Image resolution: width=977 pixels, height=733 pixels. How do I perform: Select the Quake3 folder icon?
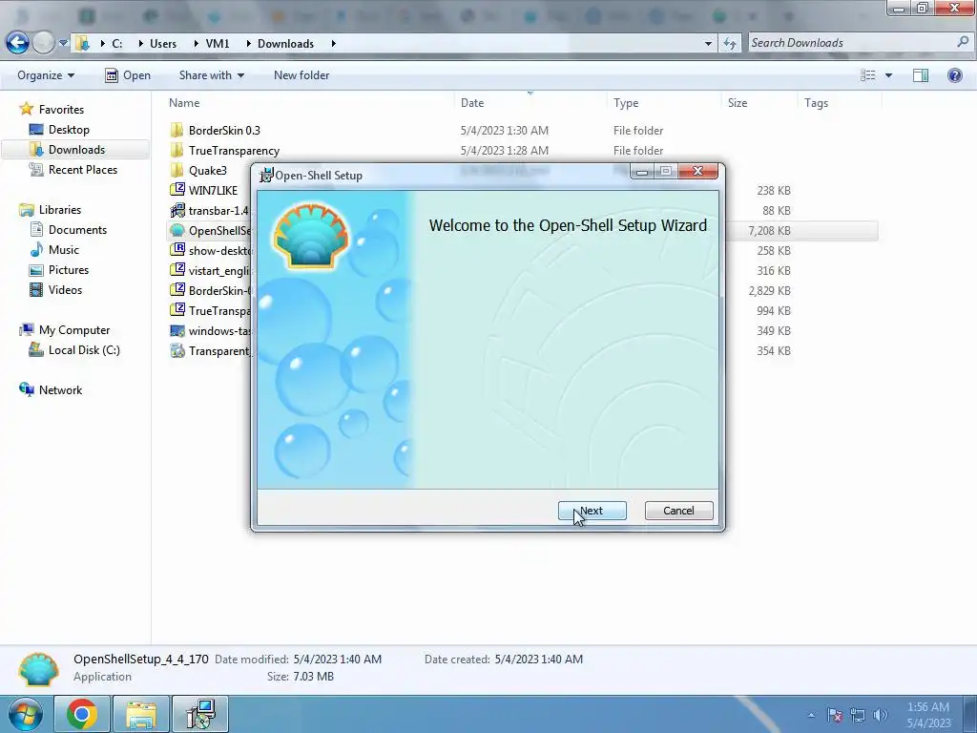(177, 170)
